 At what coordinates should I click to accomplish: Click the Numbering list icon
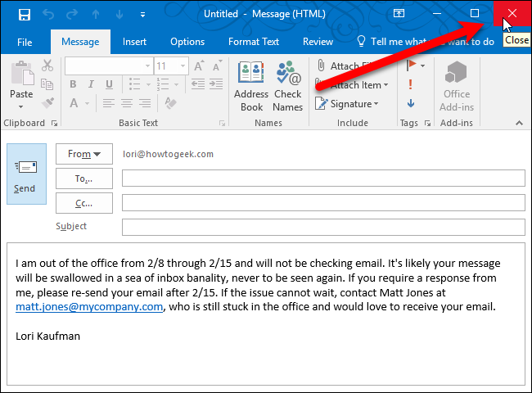163,84
